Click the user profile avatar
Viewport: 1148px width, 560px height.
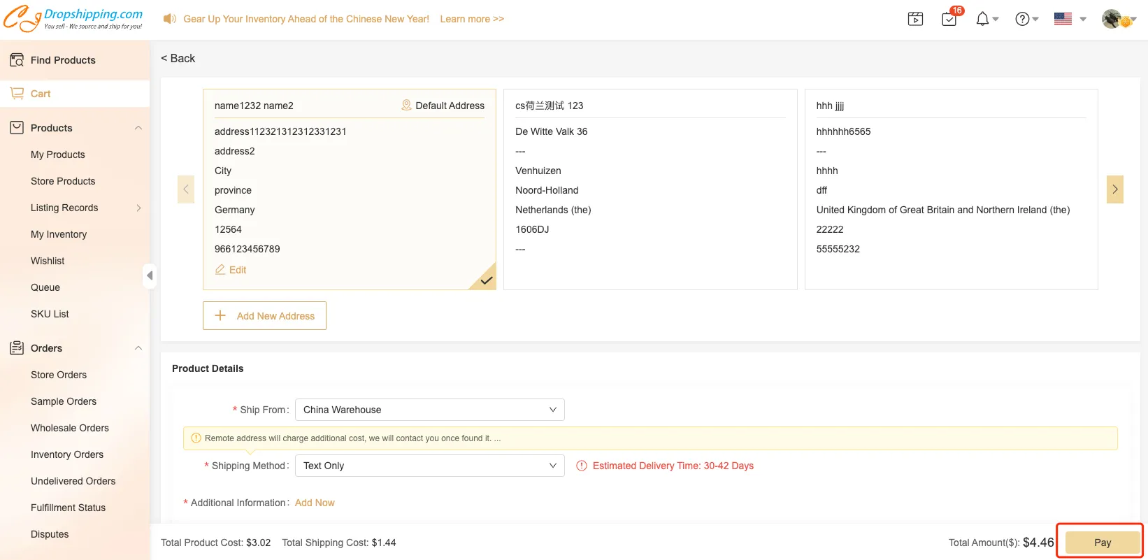pyautogui.click(x=1113, y=19)
